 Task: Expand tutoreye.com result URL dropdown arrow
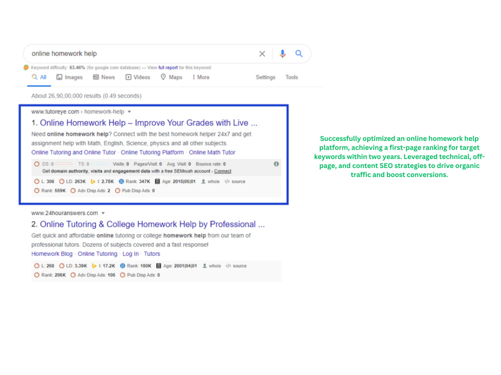(x=129, y=112)
